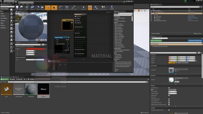
Task: Click Import button in Content Browser
Action: 12,79
